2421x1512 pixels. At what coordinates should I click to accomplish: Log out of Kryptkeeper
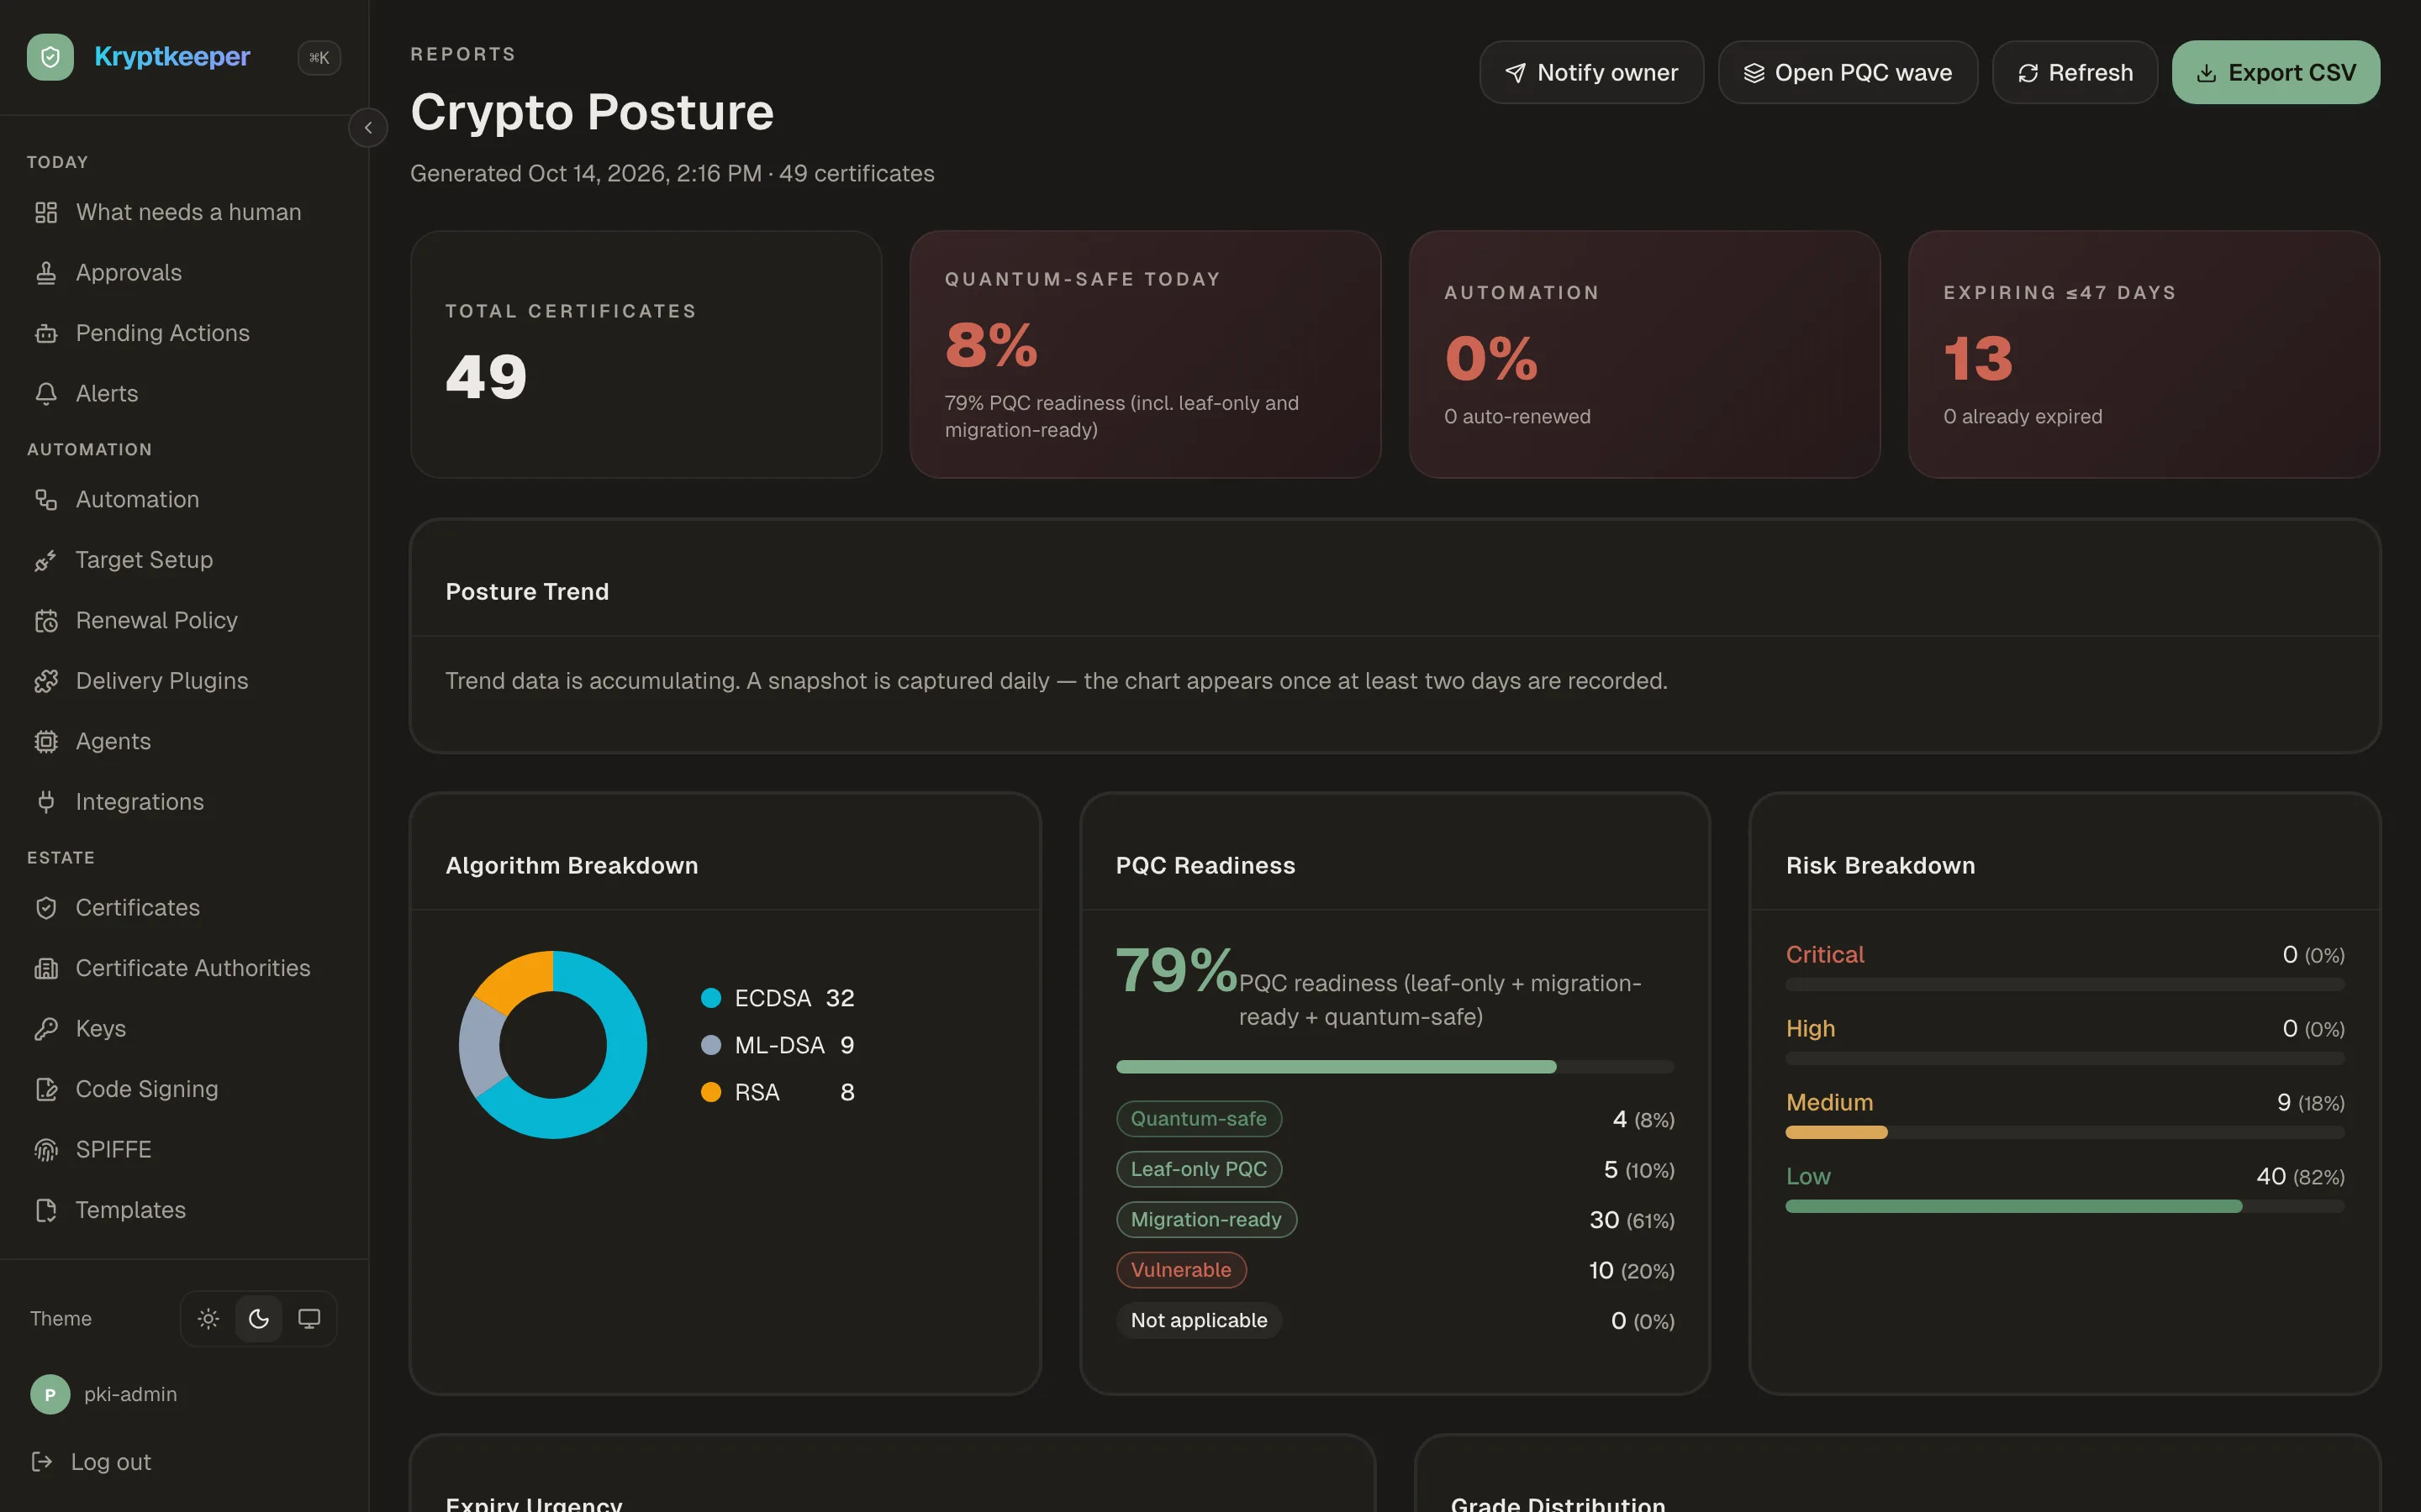[91, 1462]
